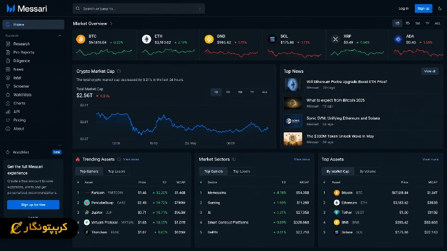Image resolution: width=447 pixels, height=251 pixels.
Task: Open the Gaming sector row
Action: pyautogui.click(x=254, y=203)
